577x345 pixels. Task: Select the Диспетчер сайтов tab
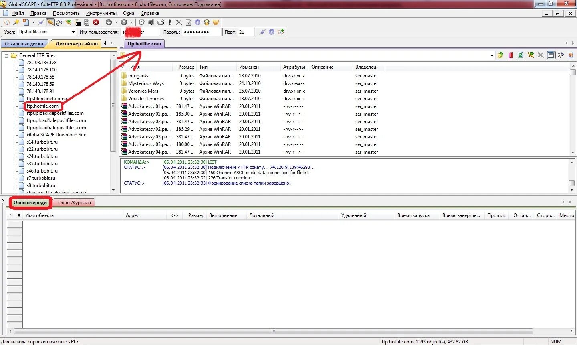click(x=77, y=44)
